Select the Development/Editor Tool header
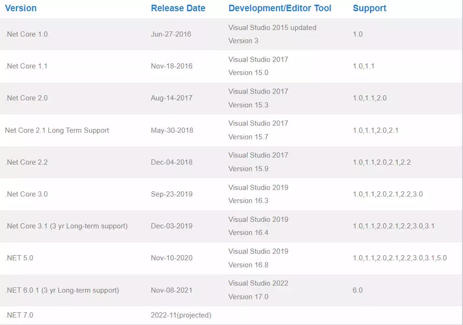Screen dimensions: 463x325 [x=280, y=8]
